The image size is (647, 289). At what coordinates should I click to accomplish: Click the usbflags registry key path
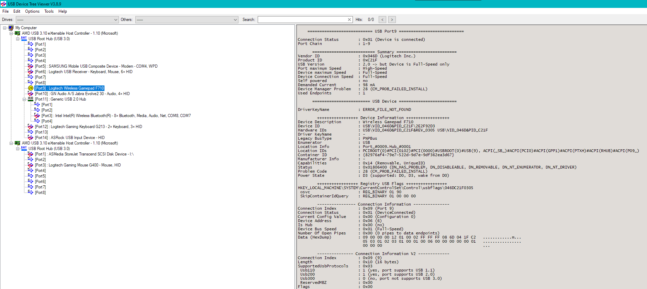386,188
